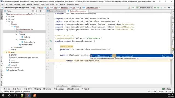Hide the Project tool window

click(44, 11)
